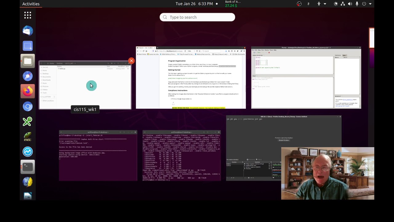Launch the Chromium browser dock icon
Viewport: 394px width, 222px height.
(28, 106)
